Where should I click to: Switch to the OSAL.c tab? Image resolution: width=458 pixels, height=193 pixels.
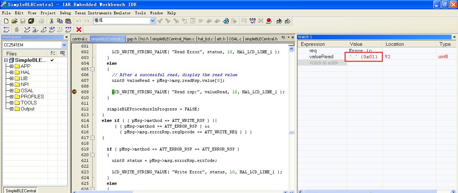click(235, 39)
